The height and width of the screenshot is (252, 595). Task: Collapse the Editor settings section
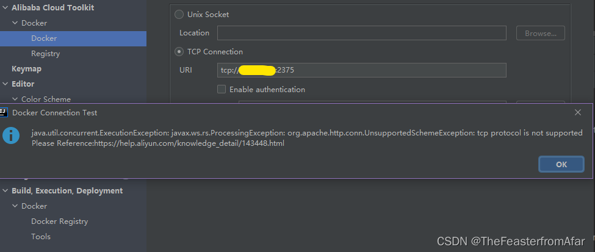coord(5,84)
